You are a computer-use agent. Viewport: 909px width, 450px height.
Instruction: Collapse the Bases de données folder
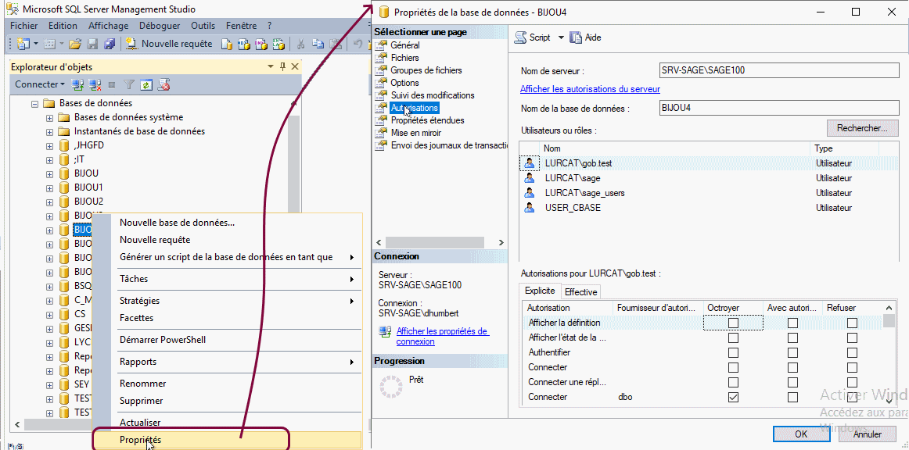pyautogui.click(x=34, y=103)
